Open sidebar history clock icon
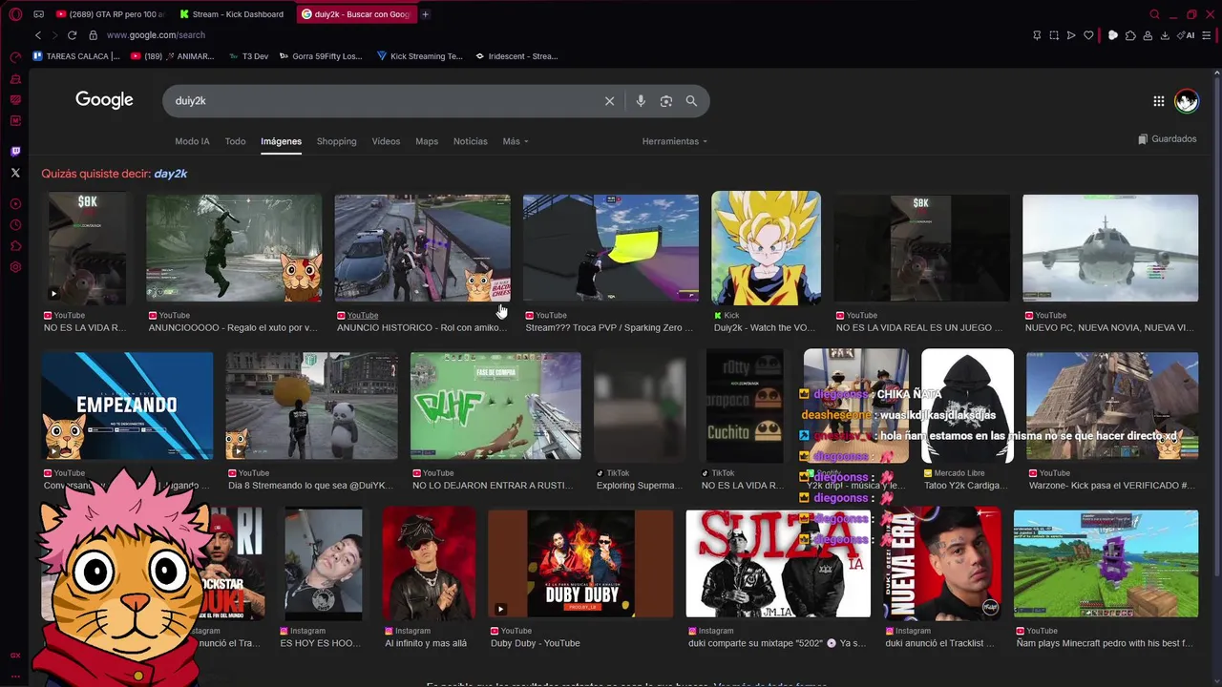Image resolution: width=1222 pixels, height=687 pixels. (x=15, y=225)
